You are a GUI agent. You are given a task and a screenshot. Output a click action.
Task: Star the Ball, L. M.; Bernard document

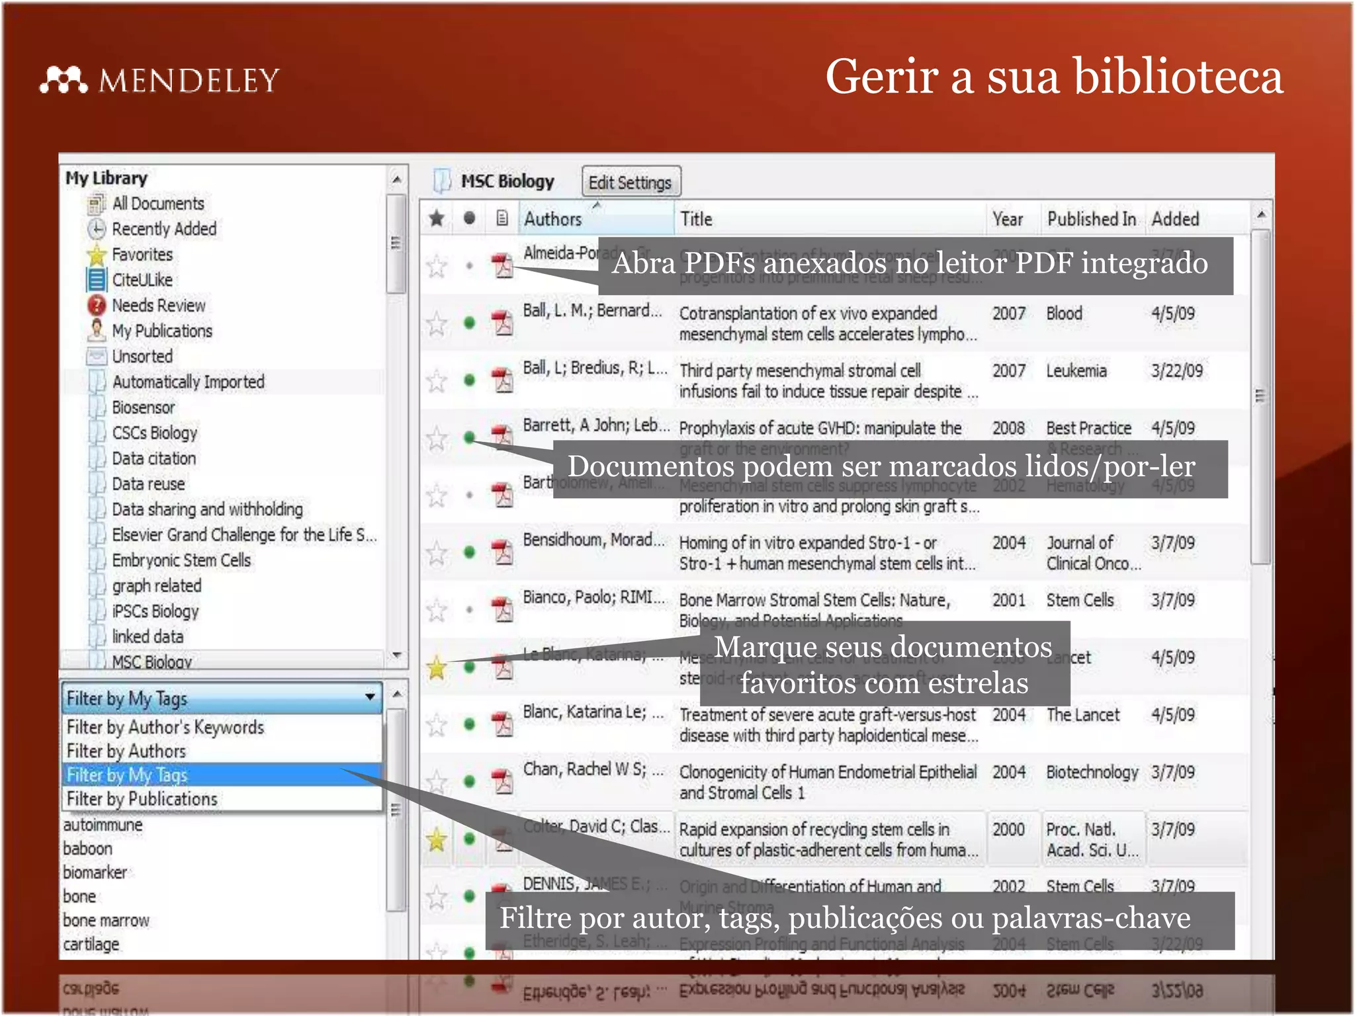437,324
